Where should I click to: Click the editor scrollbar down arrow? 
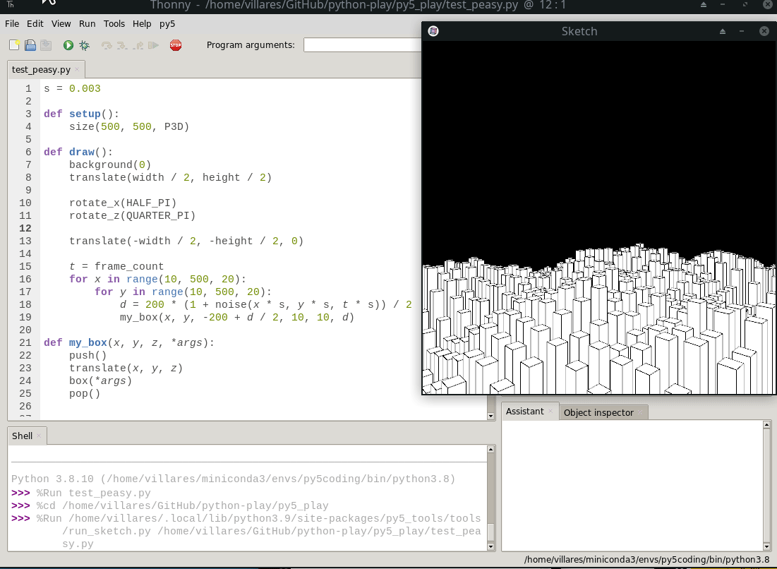(490, 416)
